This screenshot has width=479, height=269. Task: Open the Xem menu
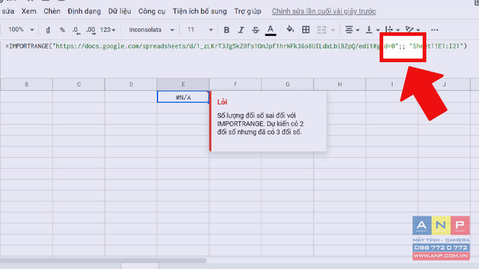pyautogui.click(x=29, y=11)
